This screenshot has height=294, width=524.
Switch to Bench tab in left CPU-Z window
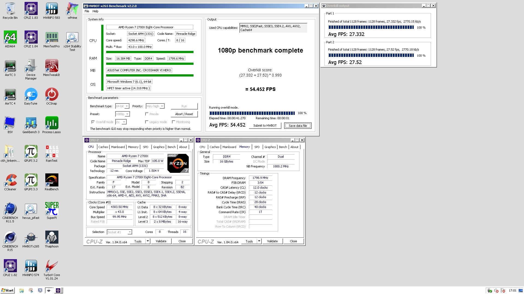point(172,147)
